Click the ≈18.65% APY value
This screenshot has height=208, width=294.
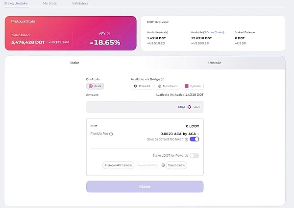pyautogui.click(x=105, y=43)
